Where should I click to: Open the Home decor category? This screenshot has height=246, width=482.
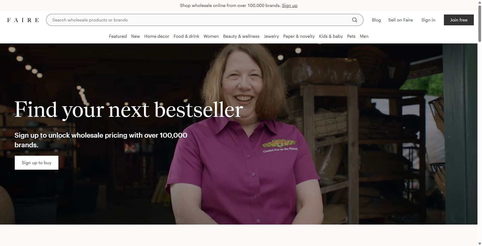tap(157, 36)
